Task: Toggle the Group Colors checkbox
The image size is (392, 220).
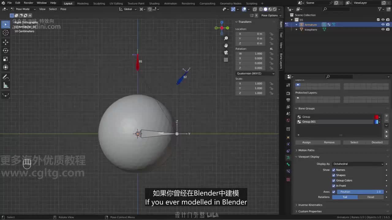Action: click(334, 180)
